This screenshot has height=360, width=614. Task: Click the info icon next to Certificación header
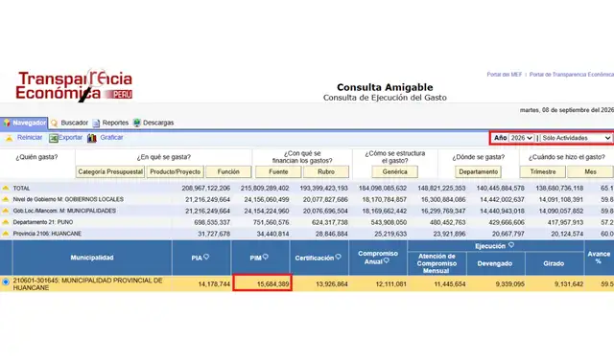pos(339,257)
